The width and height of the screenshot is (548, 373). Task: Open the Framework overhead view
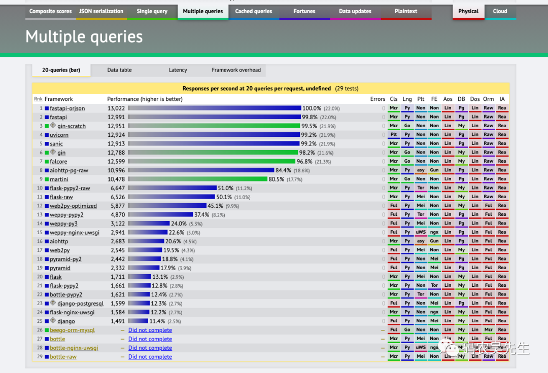236,70
